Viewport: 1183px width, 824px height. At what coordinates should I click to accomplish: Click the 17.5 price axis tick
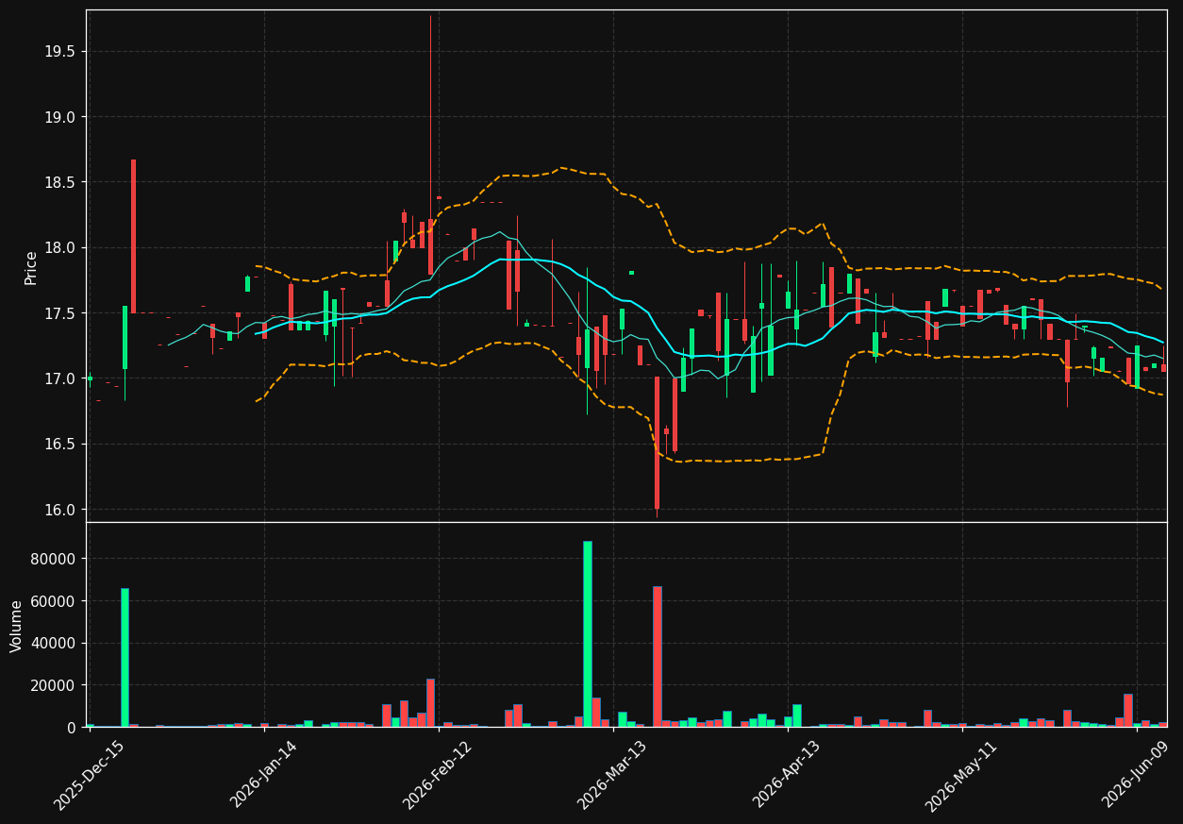pyautogui.click(x=59, y=313)
